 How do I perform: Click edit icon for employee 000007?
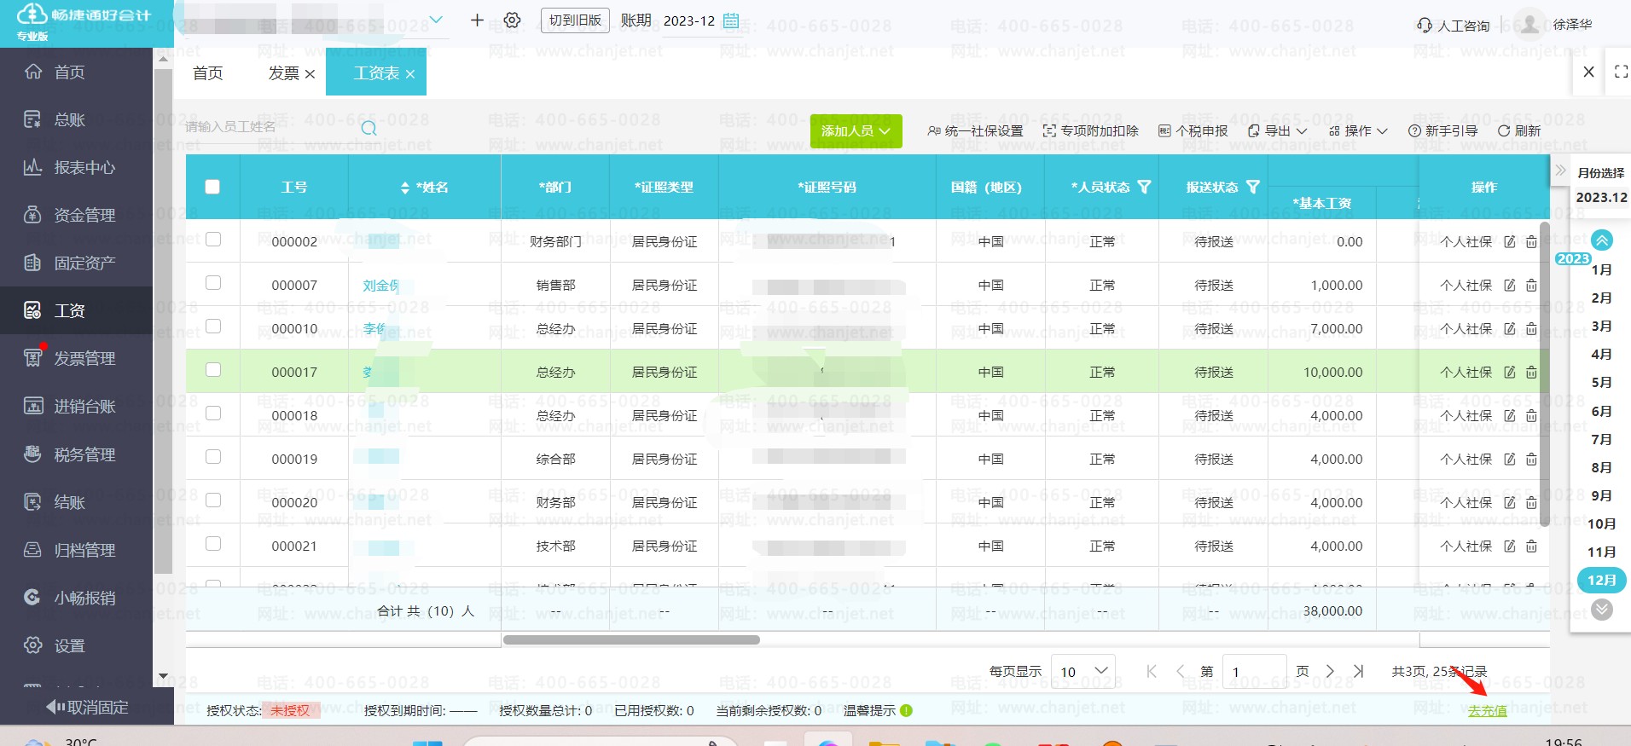coord(1510,286)
